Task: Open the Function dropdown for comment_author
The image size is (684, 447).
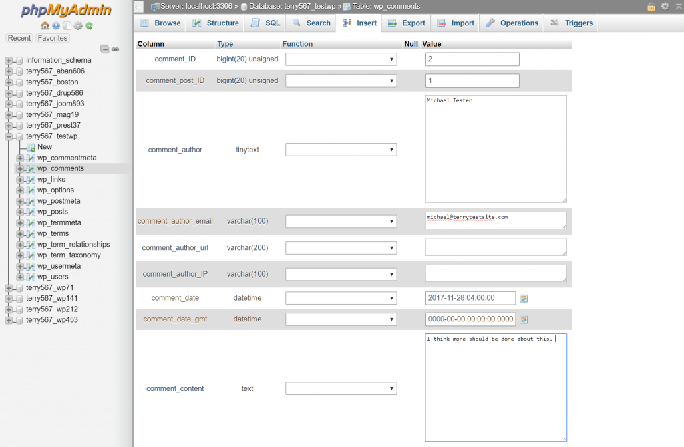Action: pos(341,149)
